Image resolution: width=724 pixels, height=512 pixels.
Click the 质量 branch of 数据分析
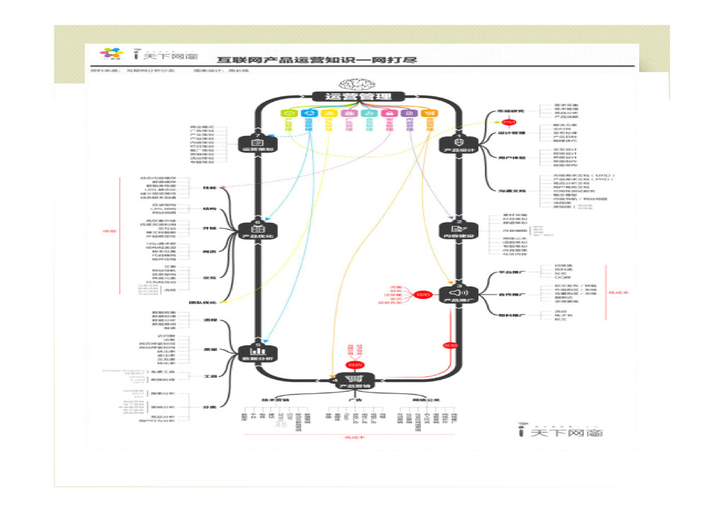(210, 349)
